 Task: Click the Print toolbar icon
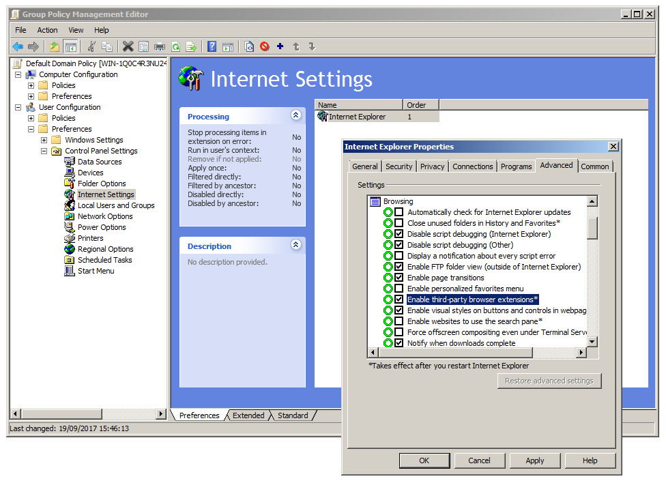(x=160, y=46)
